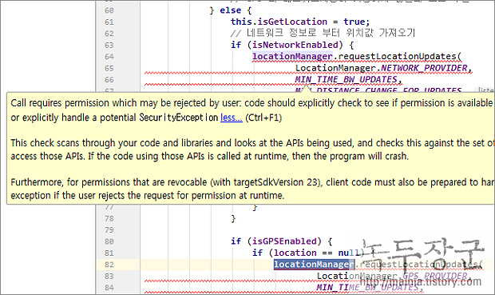Image resolution: width=495 pixels, height=295 pixels.
Task: Click line number 60 in gutter
Action: tap(109, 10)
